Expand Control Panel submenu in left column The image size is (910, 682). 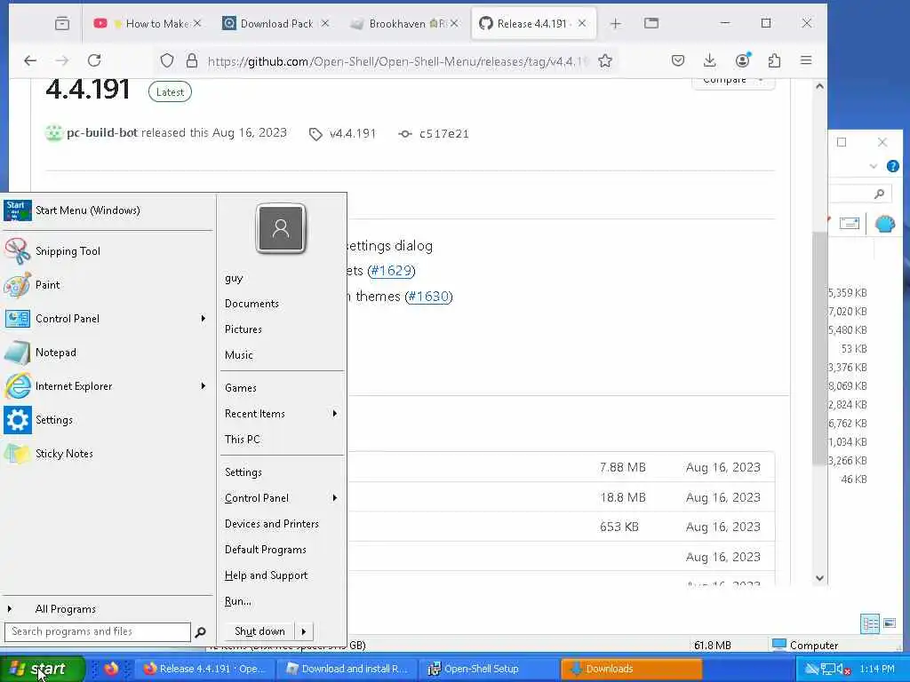click(204, 319)
